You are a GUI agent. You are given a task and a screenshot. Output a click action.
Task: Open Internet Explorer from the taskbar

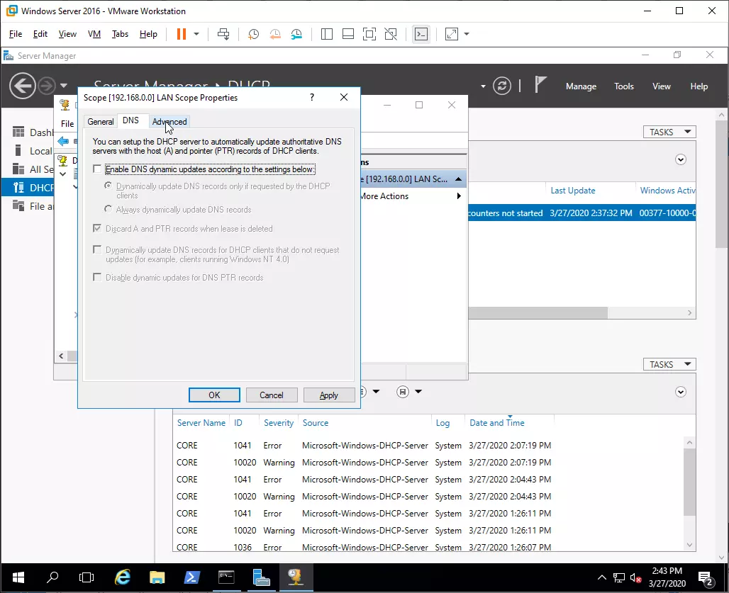click(x=122, y=577)
